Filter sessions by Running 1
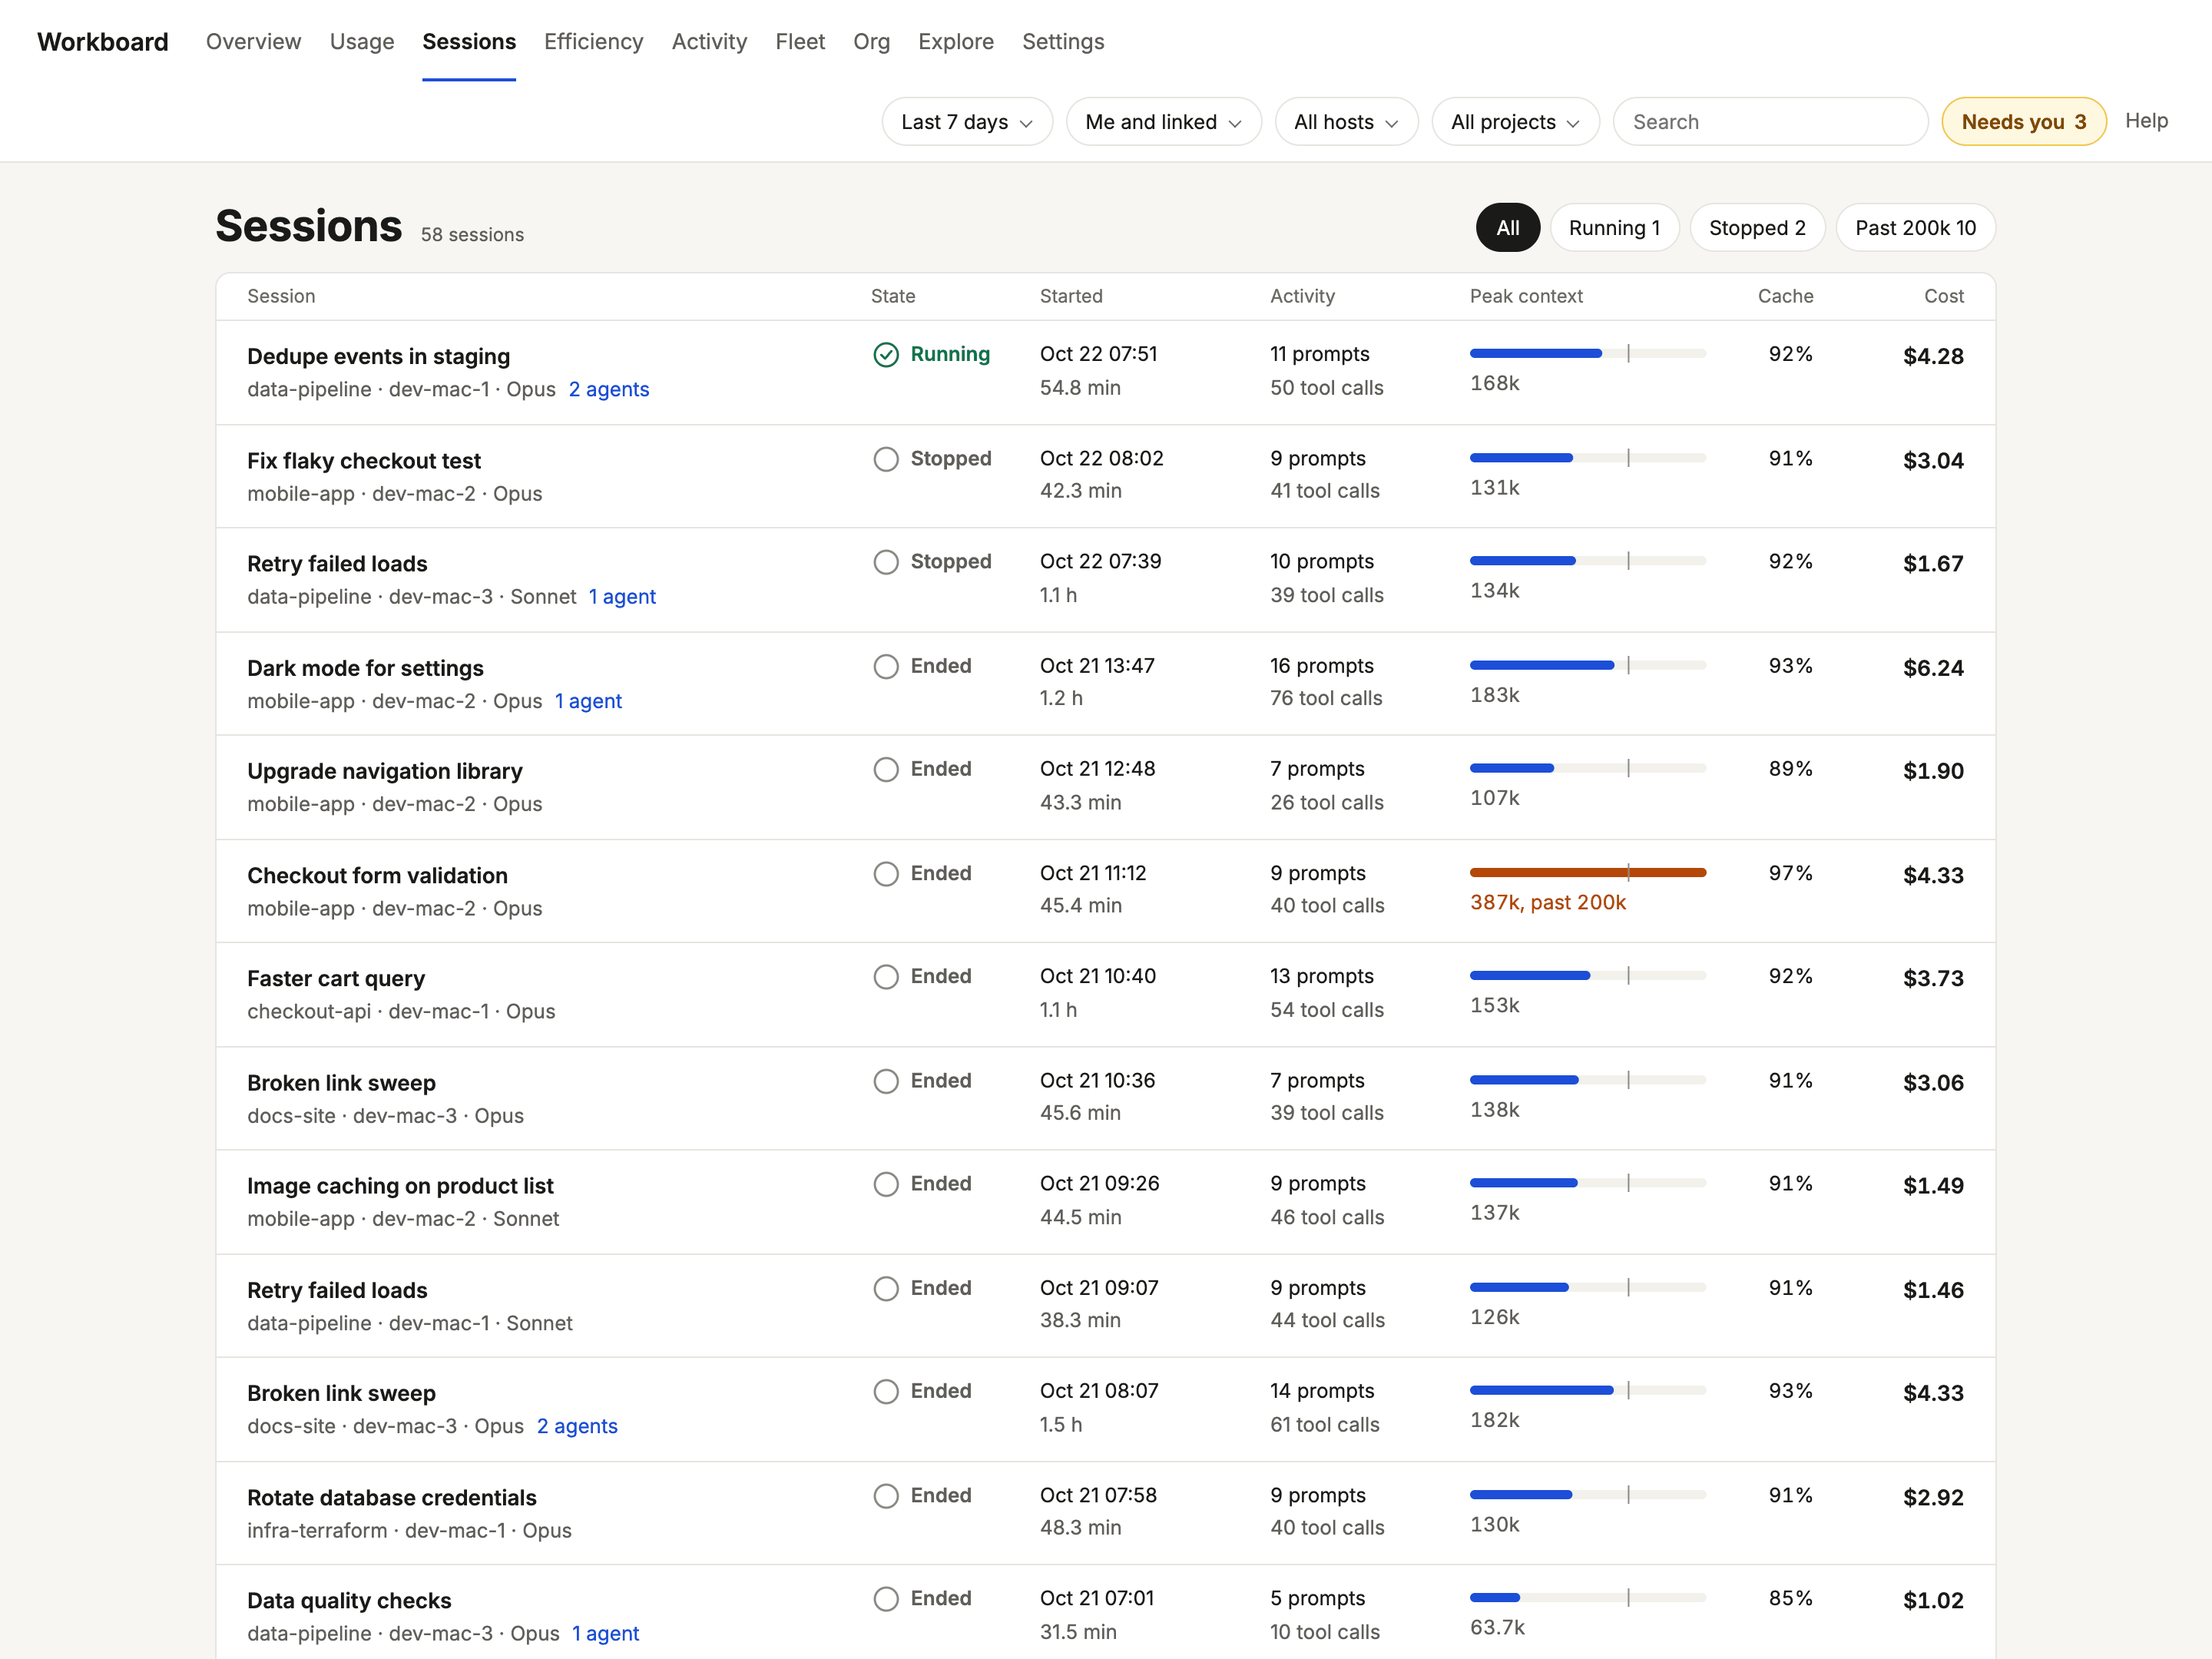The height and width of the screenshot is (1659, 2212). [x=1614, y=228]
